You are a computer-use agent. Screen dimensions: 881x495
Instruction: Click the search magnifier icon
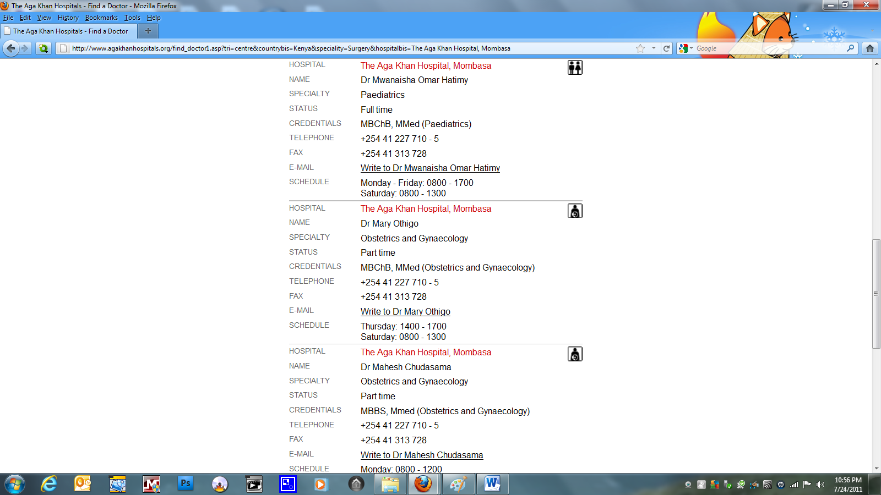coord(851,48)
